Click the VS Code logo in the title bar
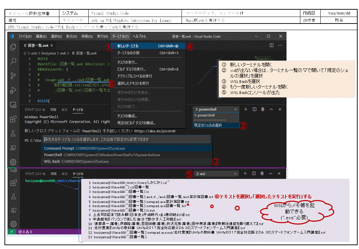 tap(12, 36)
